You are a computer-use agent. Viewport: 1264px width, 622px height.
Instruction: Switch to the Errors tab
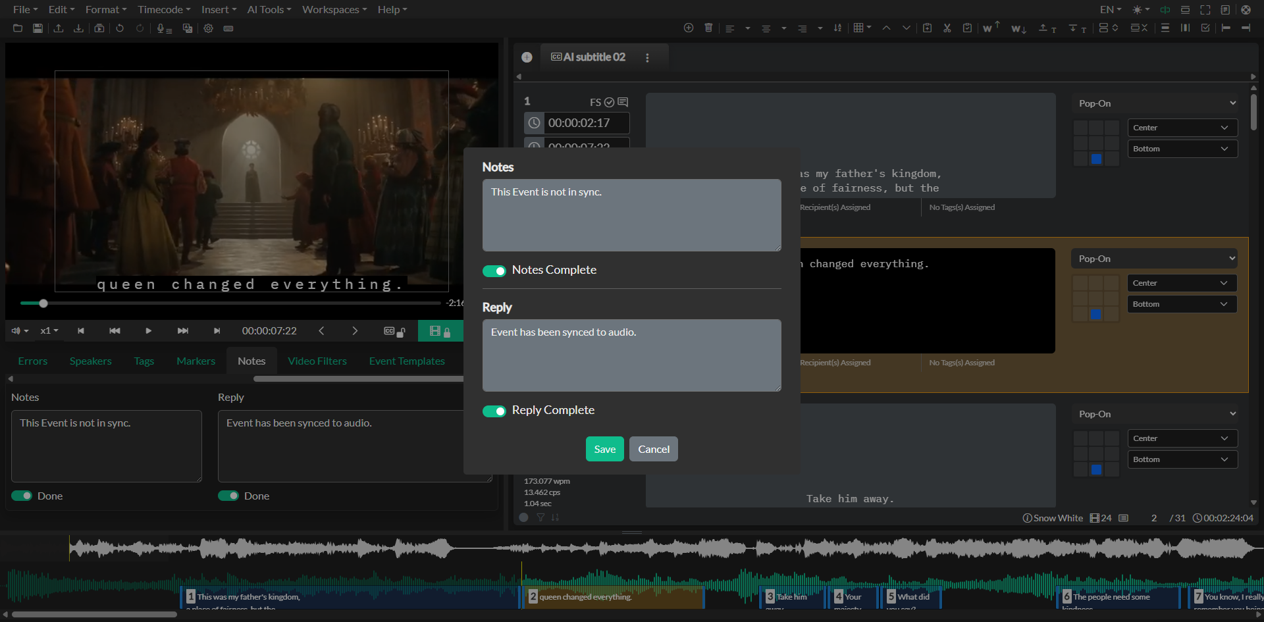(33, 361)
